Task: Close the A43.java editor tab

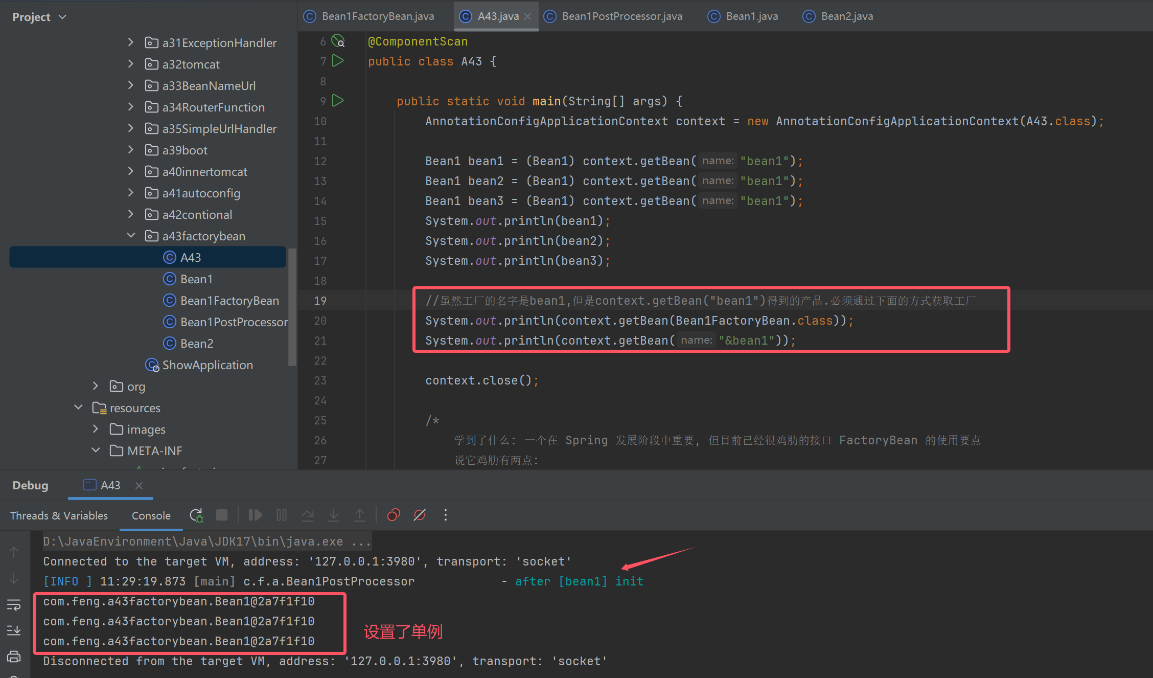Action: (528, 16)
